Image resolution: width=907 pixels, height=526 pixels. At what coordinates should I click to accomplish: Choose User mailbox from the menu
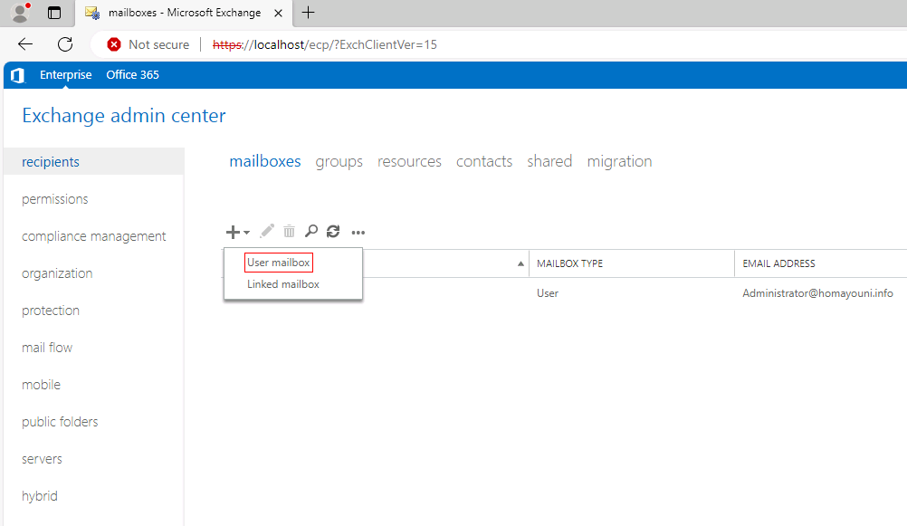(x=278, y=263)
